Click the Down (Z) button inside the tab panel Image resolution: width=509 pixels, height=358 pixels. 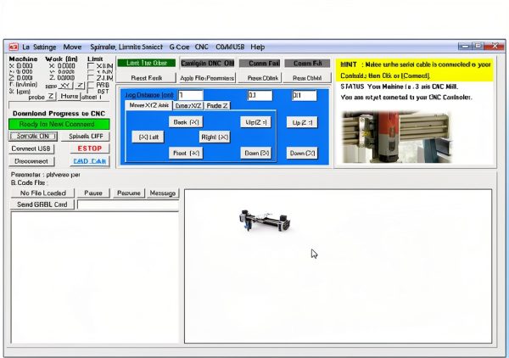(256, 153)
